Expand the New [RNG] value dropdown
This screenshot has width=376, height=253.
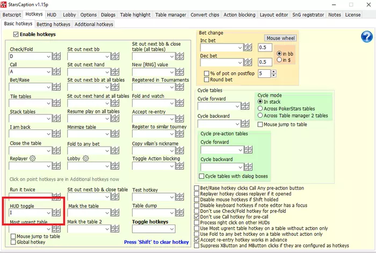click(172, 71)
